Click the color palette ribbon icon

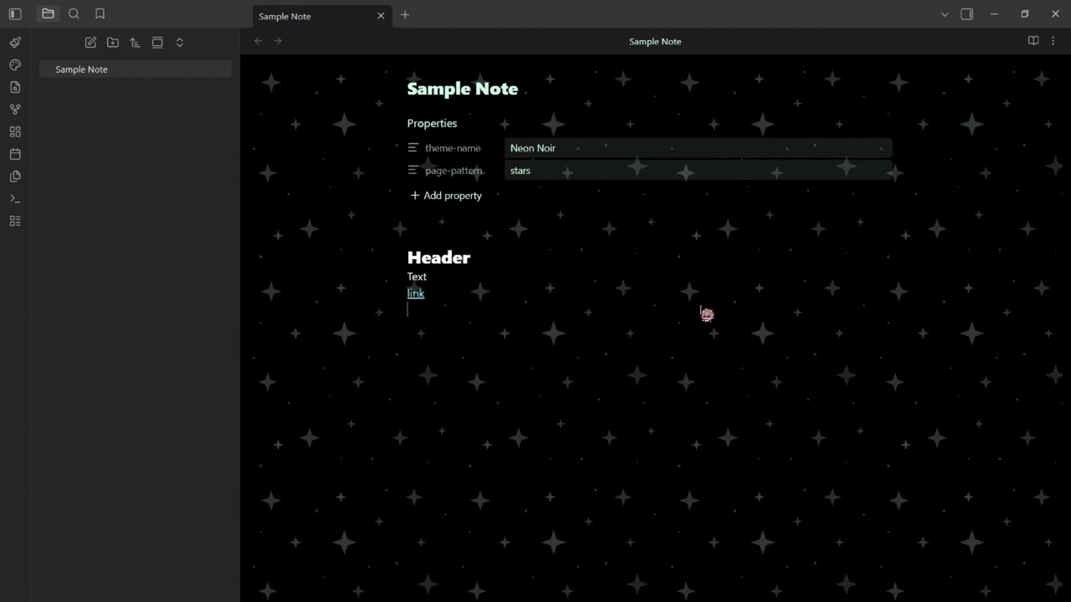[15, 65]
